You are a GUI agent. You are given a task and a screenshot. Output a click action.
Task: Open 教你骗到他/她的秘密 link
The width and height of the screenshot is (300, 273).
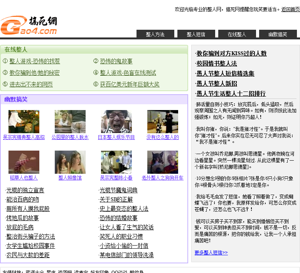34,73
